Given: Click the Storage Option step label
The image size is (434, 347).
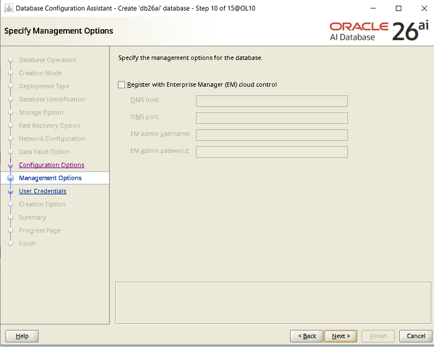Looking at the screenshot, I should point(41,112).
